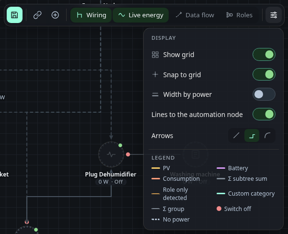The width and height of the screenshot is (288, 234).
Task: Click the Width by power lines icon
Action: [x=155, y=94]
